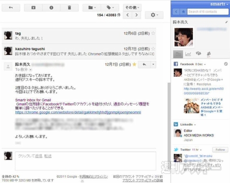This screenshot has width=230, height=183.
Task: Delete the conversation with the trash icon
Action: pos(69,8)
